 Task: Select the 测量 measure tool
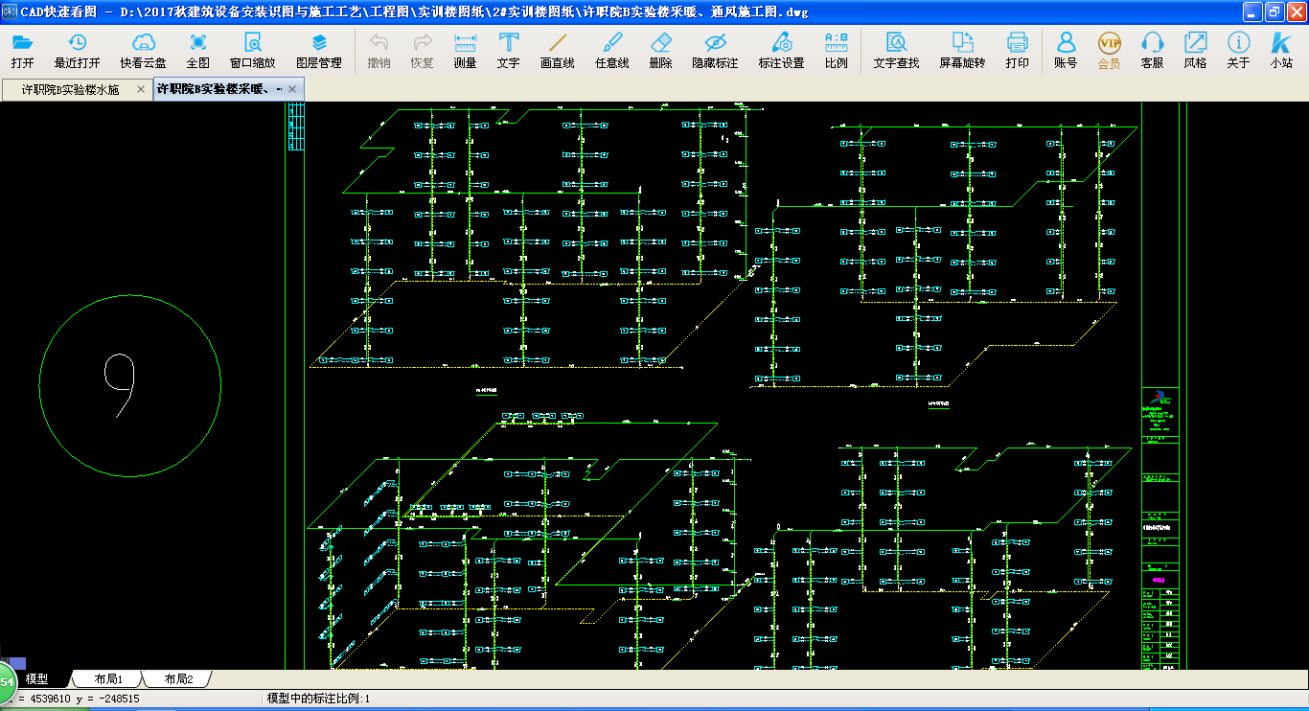[x=465, y=43]
